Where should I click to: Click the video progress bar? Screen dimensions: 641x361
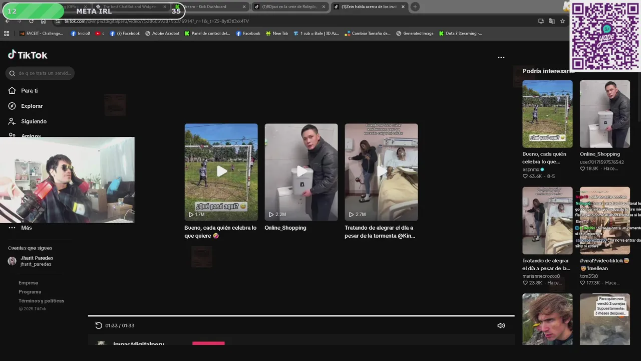301,316
